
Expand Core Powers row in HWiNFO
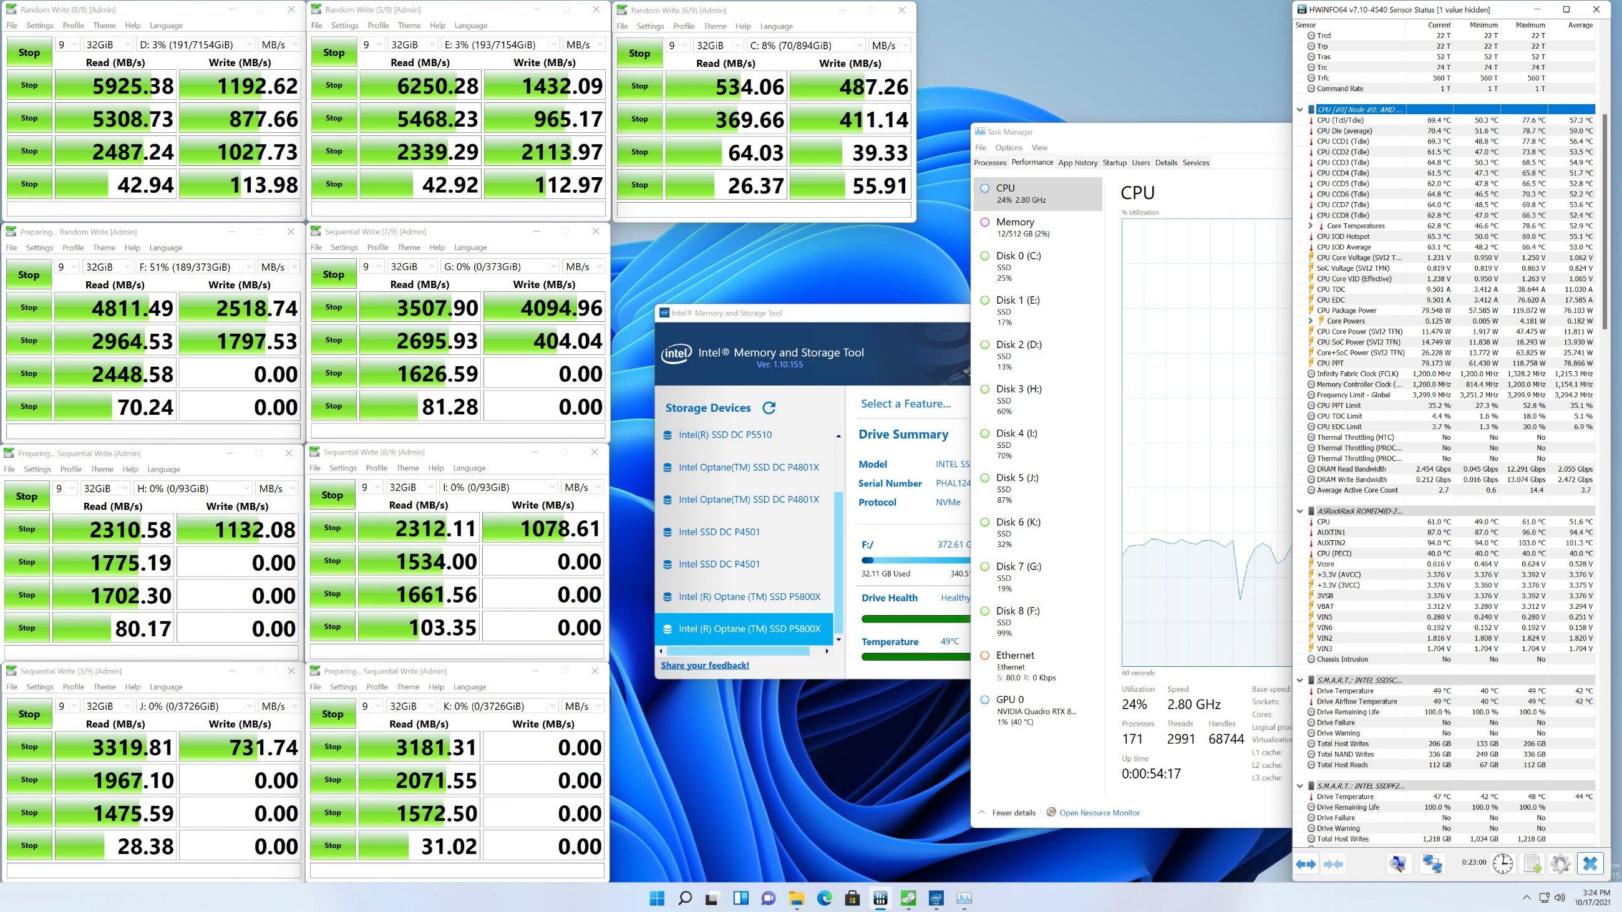pos(1311,321)
